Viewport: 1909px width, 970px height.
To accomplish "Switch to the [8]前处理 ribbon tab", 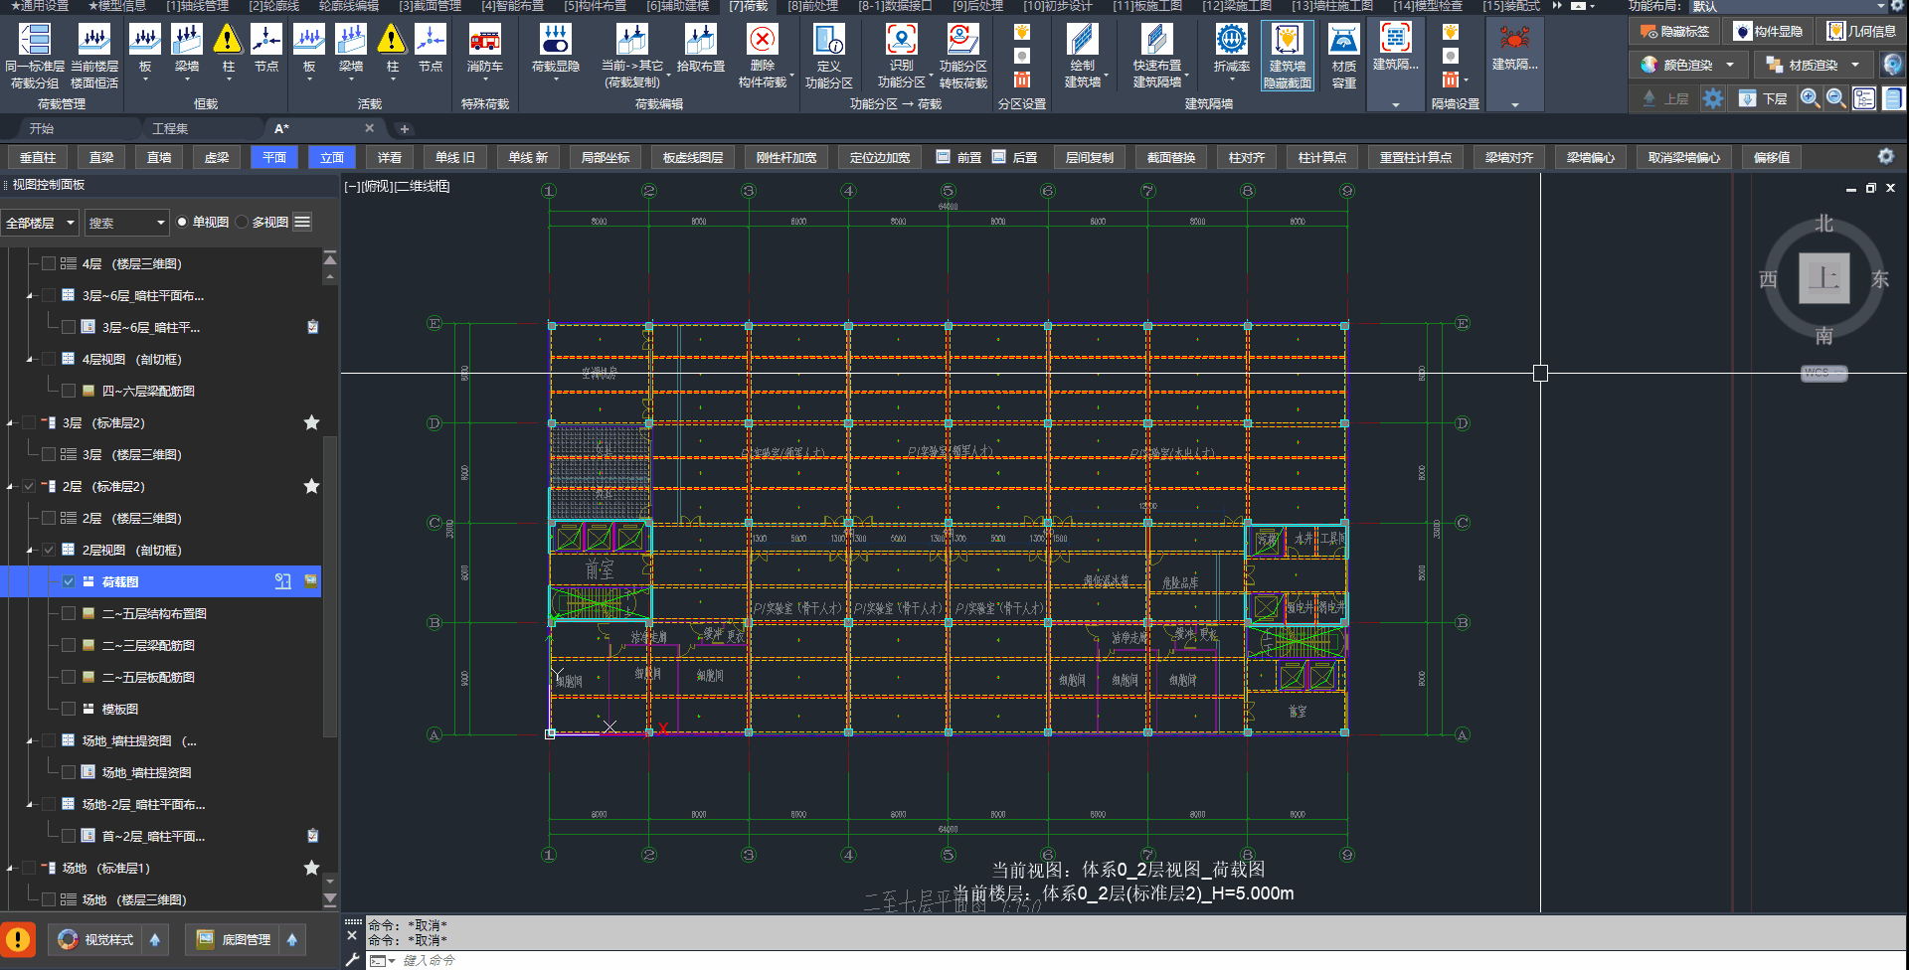I will click(x=812, y=6).
